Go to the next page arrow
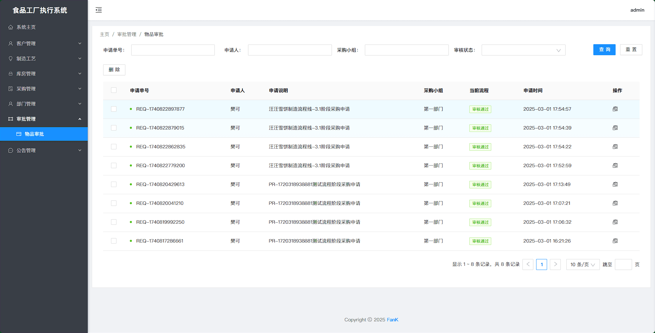This screenshot has height=333, width=655. [x=555, y=264]
